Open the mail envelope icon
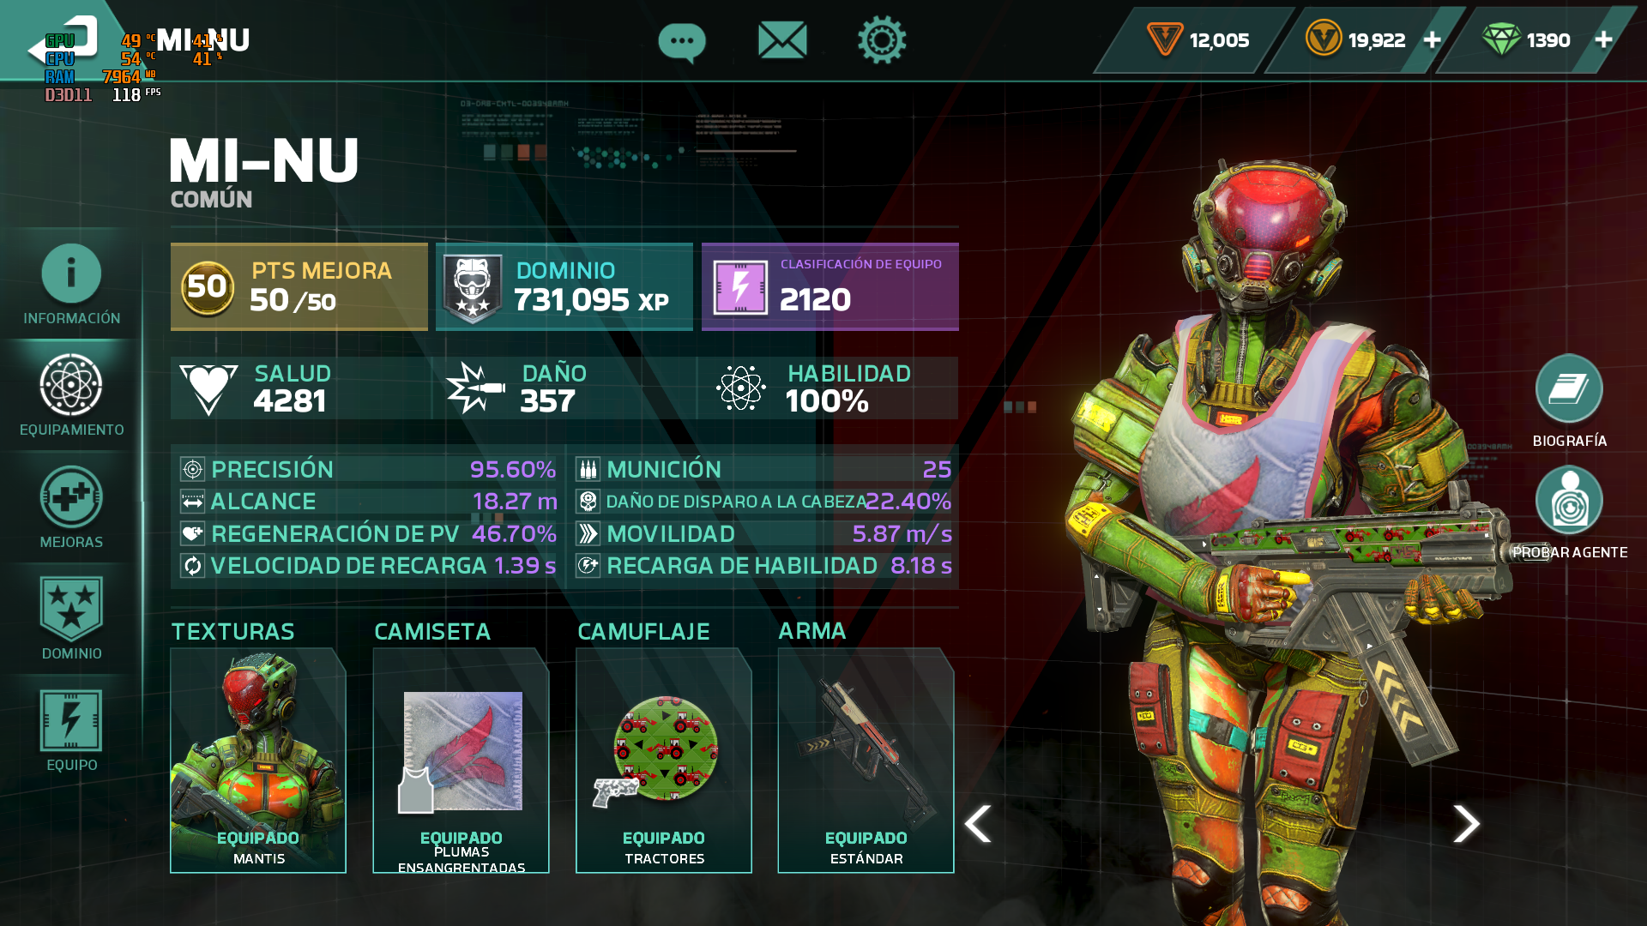 coord(782,40)
